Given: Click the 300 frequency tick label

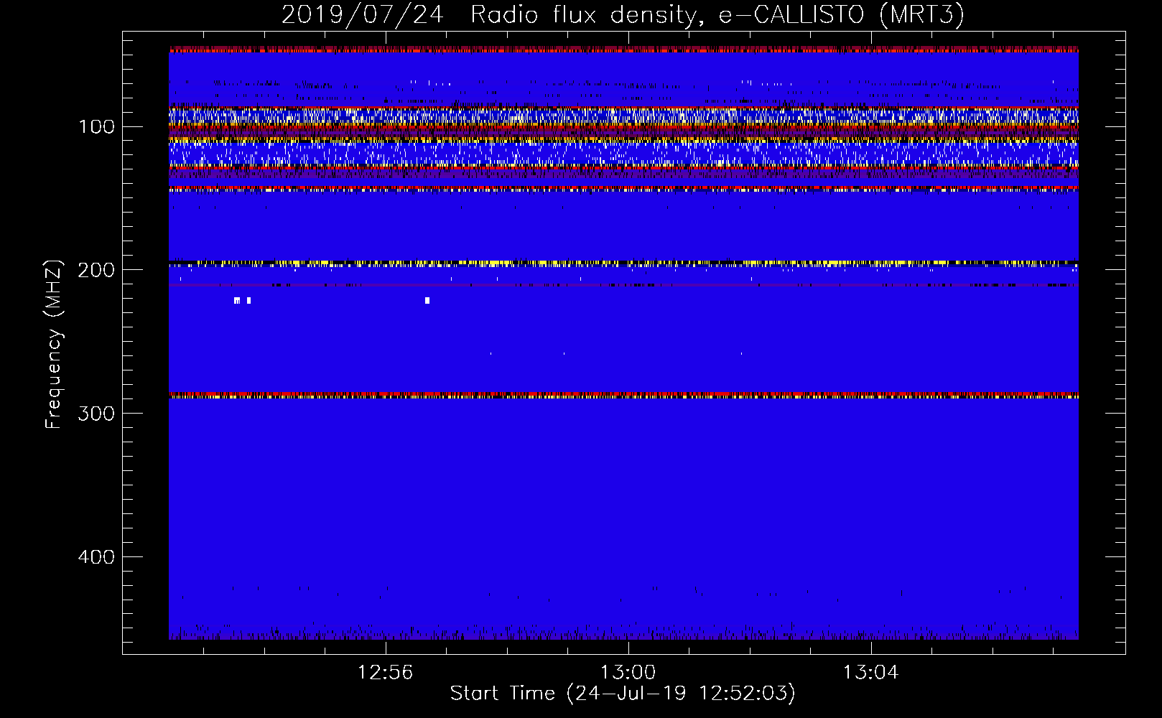Looking at the screenshot, I should 96,414.
